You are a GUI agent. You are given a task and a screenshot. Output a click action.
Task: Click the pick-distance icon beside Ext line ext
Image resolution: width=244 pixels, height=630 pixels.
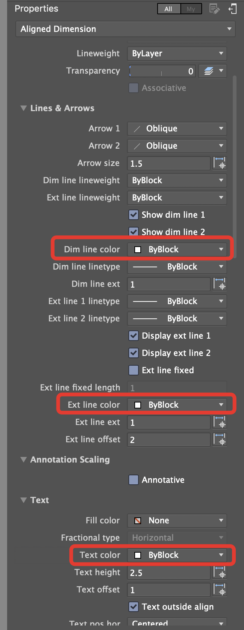click(x=220, y=422)
